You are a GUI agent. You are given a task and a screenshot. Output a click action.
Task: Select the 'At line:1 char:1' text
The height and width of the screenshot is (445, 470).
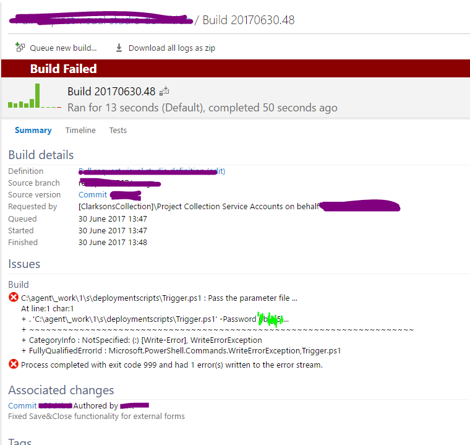[48, 308]
